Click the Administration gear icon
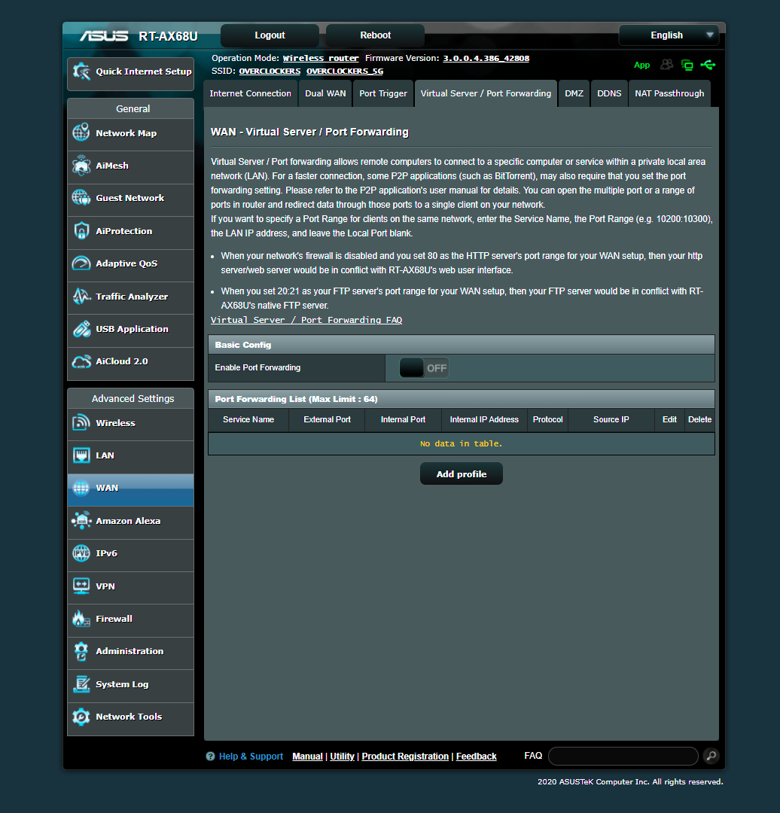 [81, 651]
